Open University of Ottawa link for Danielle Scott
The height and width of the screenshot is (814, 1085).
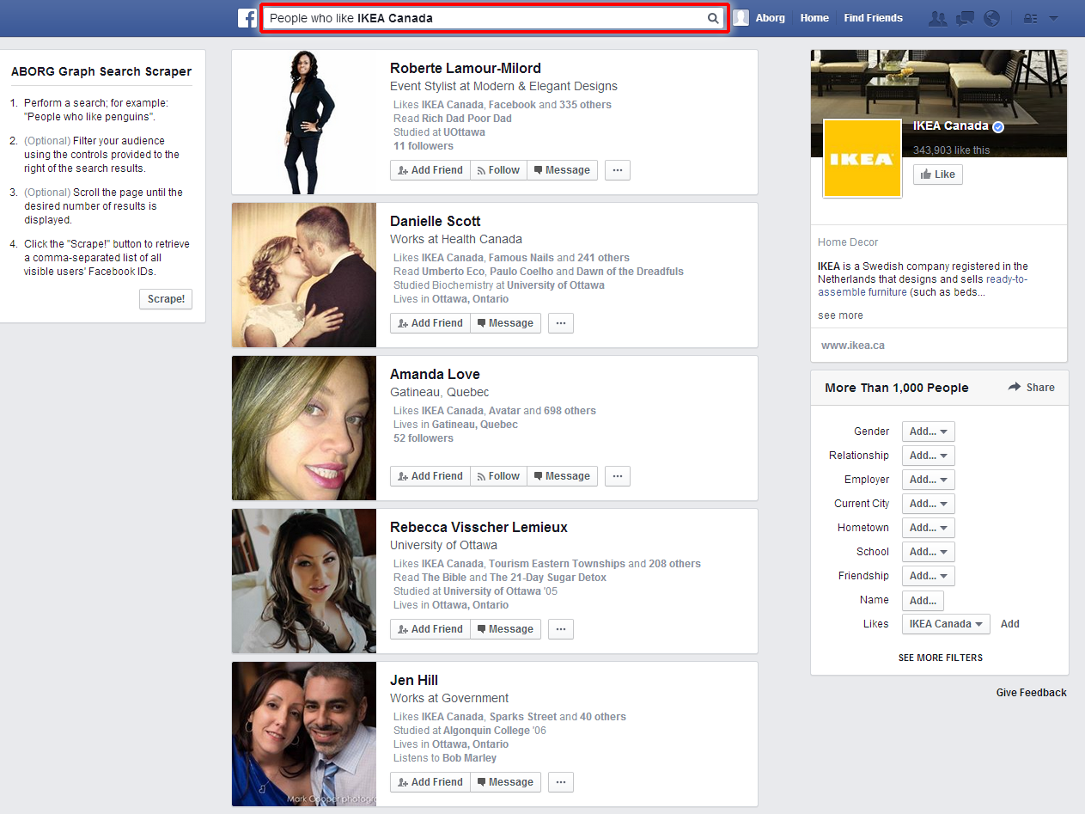coord(556,285)
